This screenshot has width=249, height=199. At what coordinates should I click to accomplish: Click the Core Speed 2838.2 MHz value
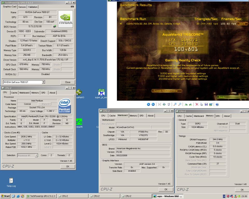tap(26, 137)
